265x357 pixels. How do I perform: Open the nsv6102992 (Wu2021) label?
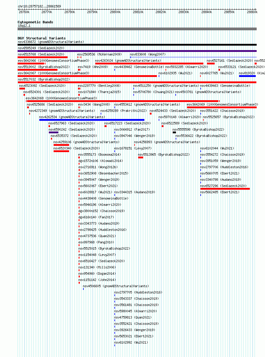click(131, 342)
